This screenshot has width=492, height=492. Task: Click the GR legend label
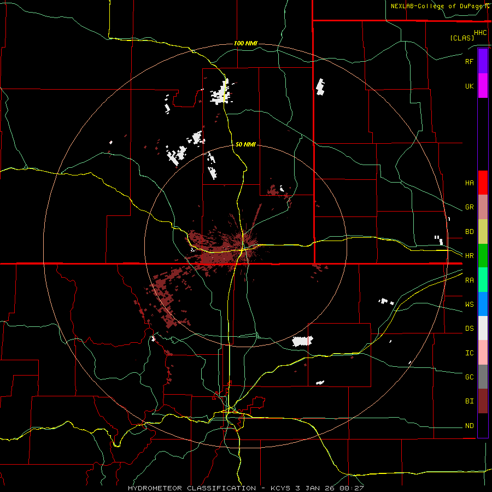[470, 207]
